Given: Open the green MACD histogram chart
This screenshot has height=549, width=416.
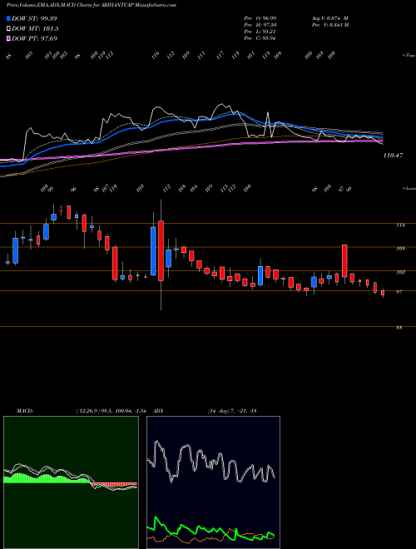Looking at the screenshot, I should click(x=71, y=482).
